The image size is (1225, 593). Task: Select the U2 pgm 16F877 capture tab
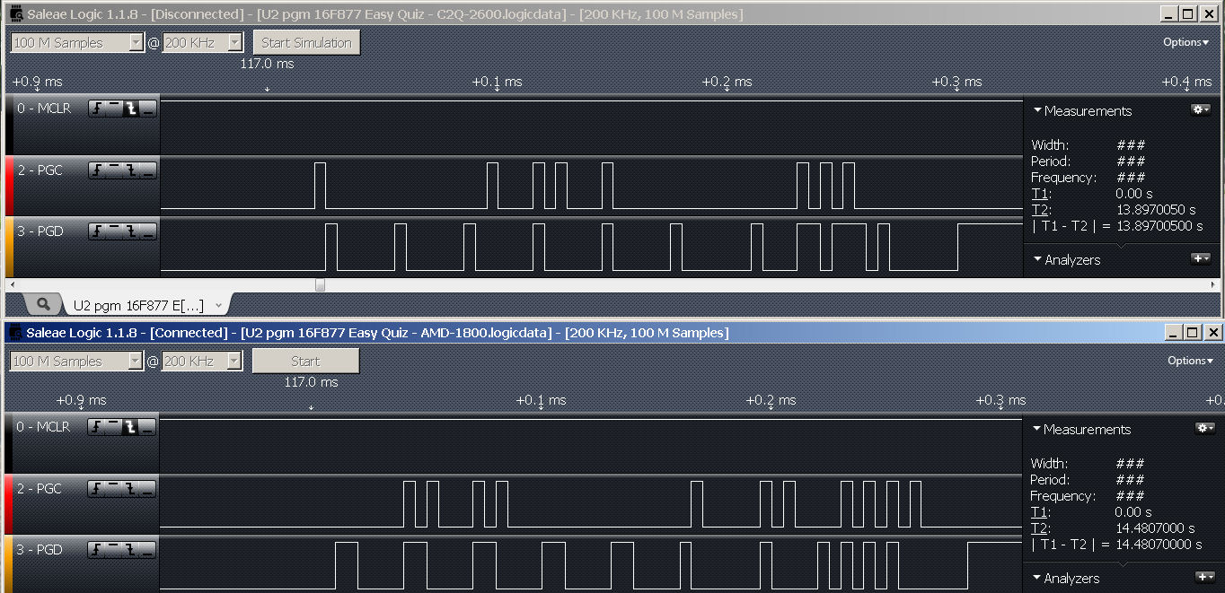click(138, 305)
